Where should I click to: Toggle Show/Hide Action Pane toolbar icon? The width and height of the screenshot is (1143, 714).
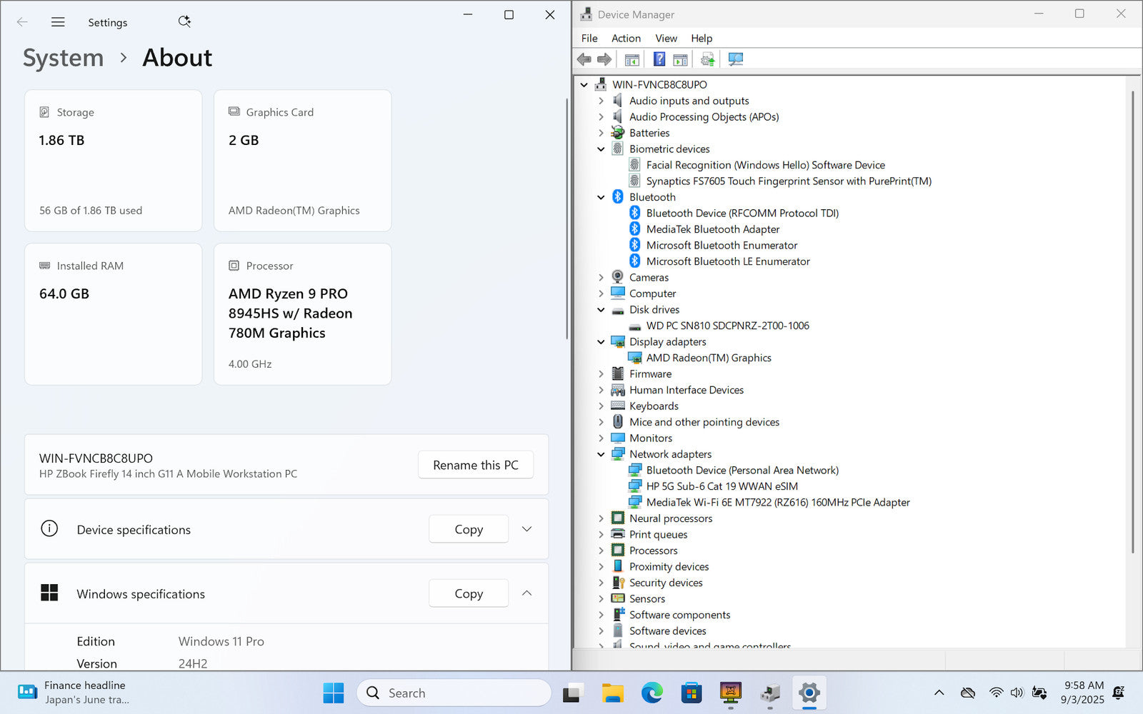click(680, 59)
